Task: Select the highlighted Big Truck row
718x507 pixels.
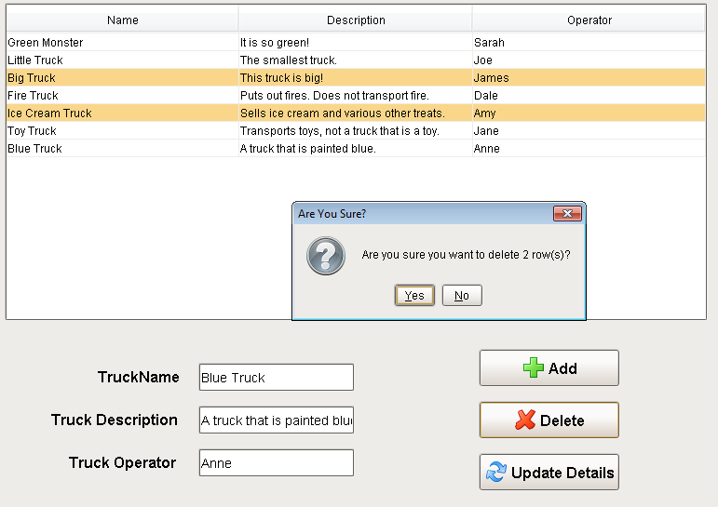Action: pyautogui.click(x=356, y=78)
